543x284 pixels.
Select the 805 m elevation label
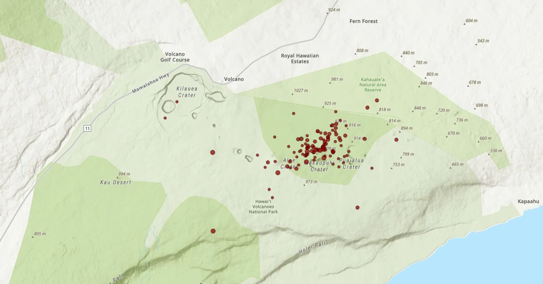(40, 234)
